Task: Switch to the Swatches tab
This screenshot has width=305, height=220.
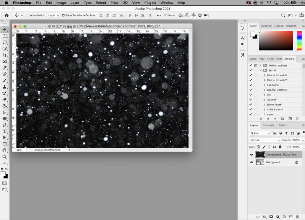Action: coord(266,26)
